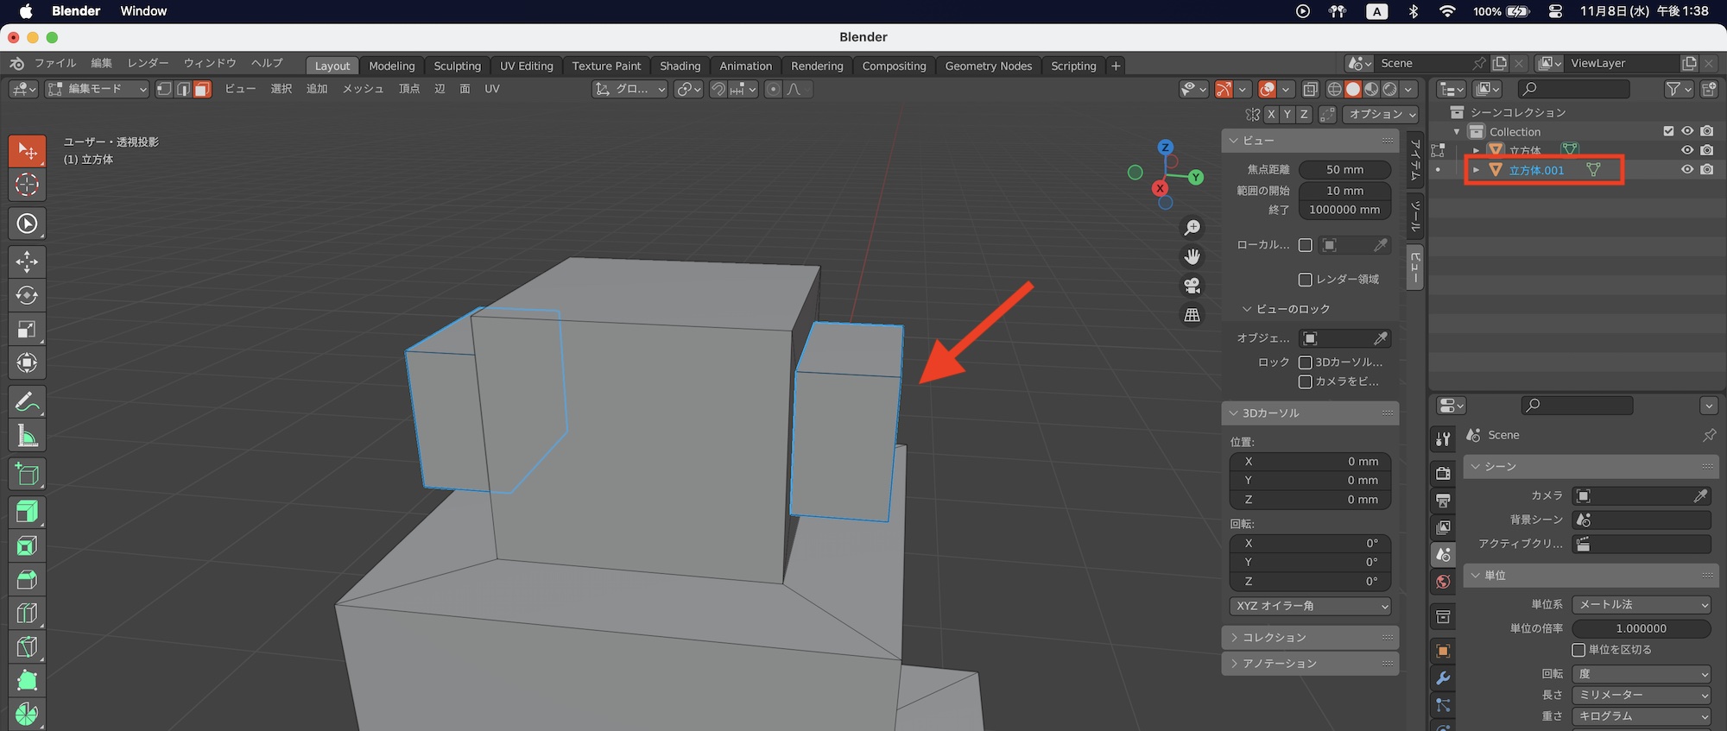Click the 焦点距離 50 mm field

tap(1344, 170)
